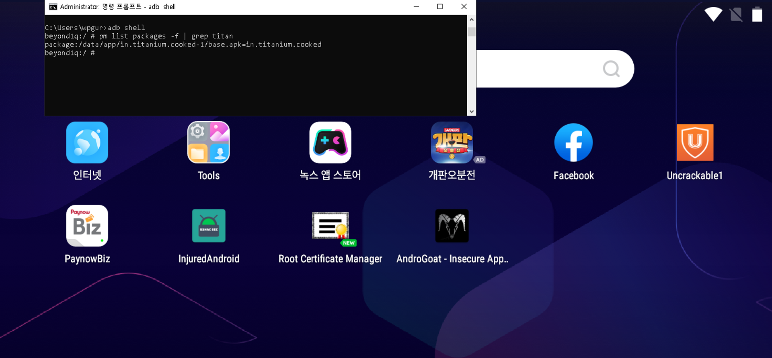The width and height of the screenshot is (772, 358).
Task: Open the InjuredAndroid app
Action: point(209,226)
